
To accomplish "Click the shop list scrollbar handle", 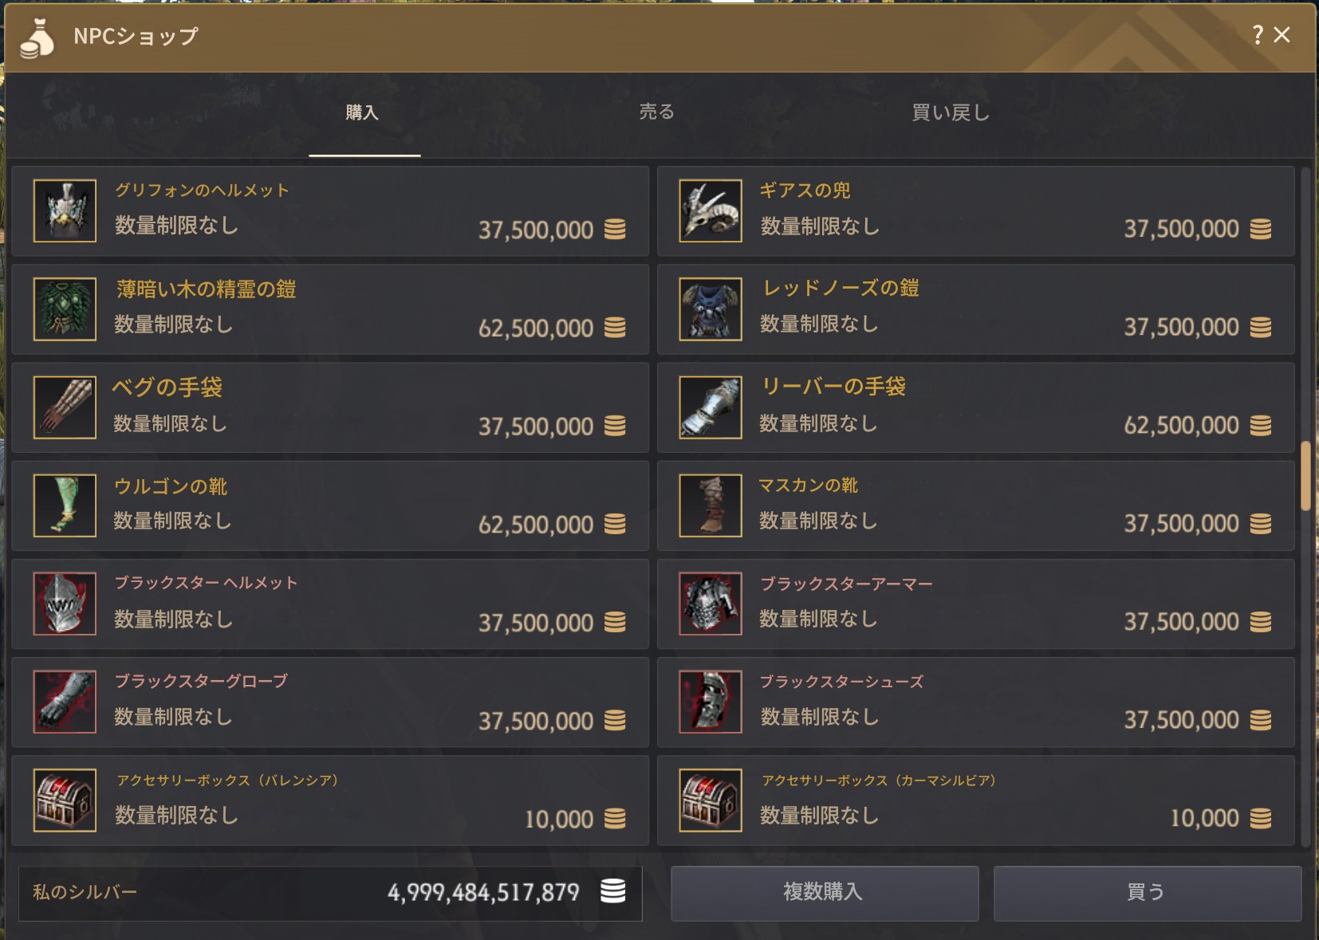I will pos(1305,475).
